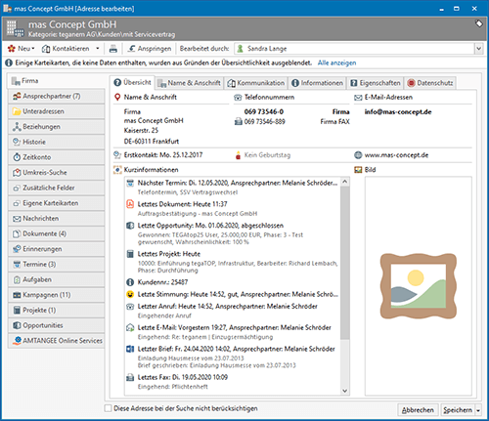
Task: Tick 'Diese Adresse bei der Suche nicht berücksichtigen'
Action: [x=108, y=408]
